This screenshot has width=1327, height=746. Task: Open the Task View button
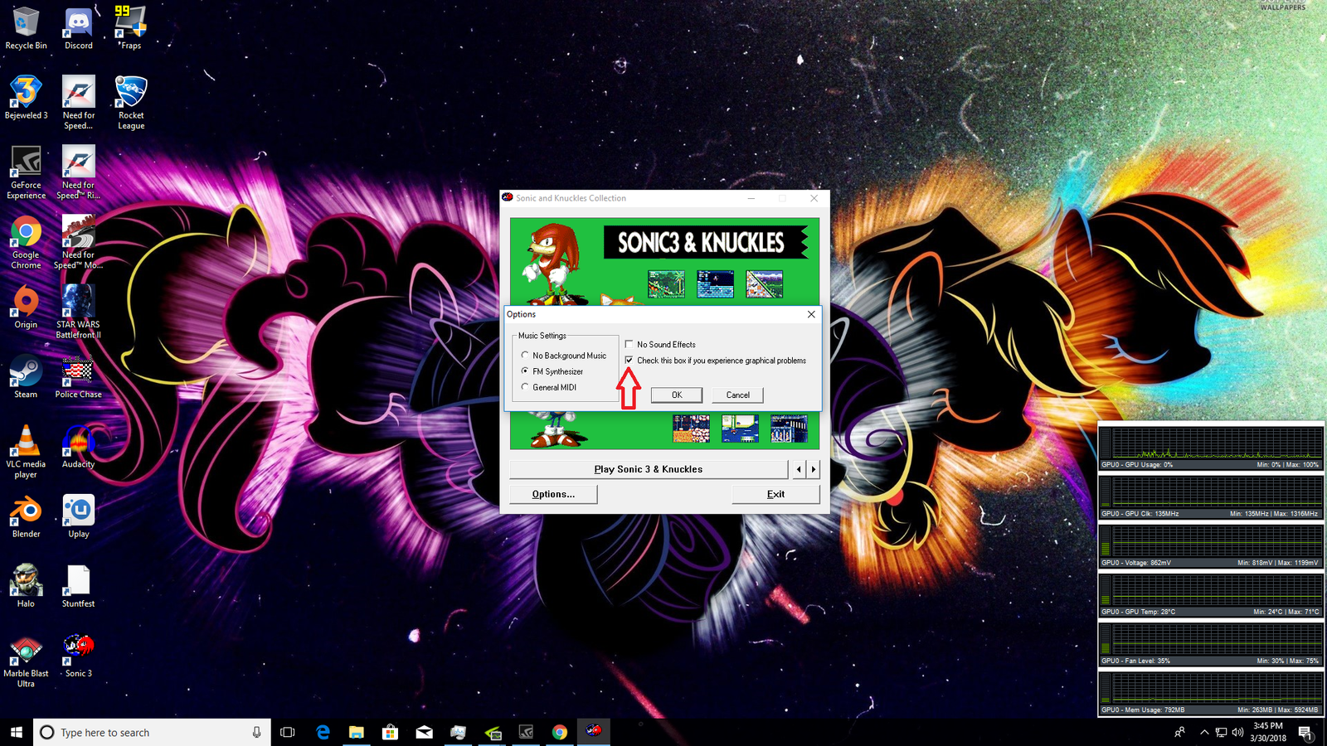point(288,732)
